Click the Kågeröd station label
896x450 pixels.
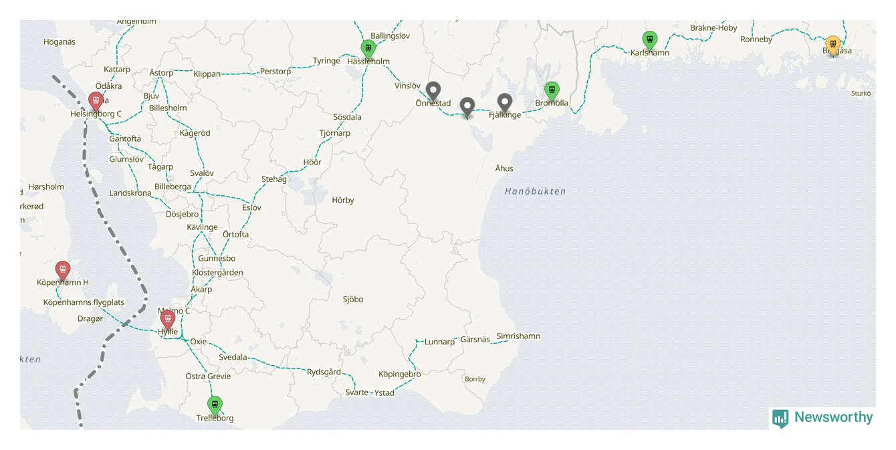[x=195, y=132]
